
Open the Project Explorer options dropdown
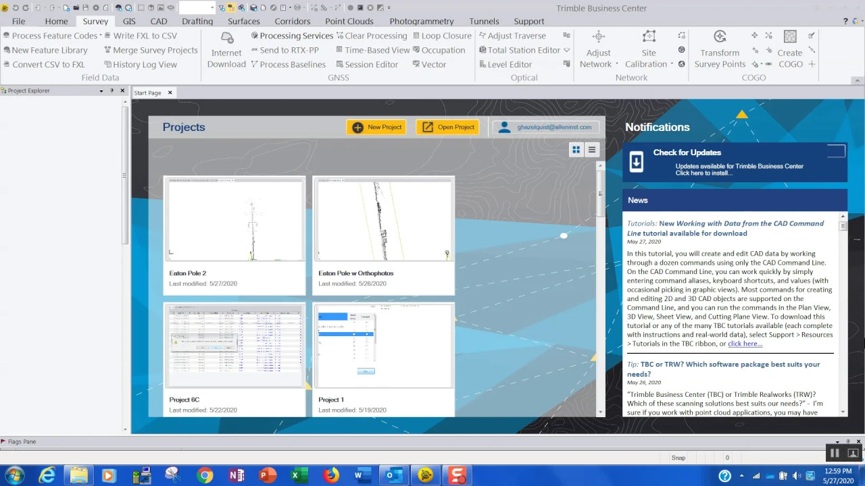tap(101, 90)
